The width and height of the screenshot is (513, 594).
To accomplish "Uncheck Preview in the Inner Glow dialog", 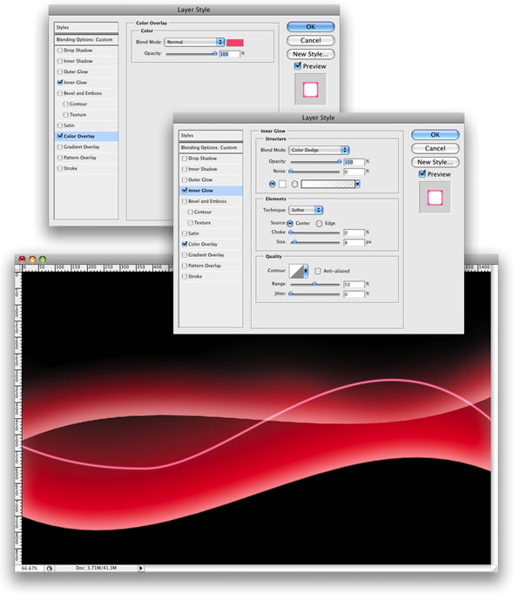I will pyautogui.click(x=422, y=174).
